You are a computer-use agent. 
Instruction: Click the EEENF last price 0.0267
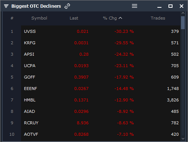[x=81, y=89]
